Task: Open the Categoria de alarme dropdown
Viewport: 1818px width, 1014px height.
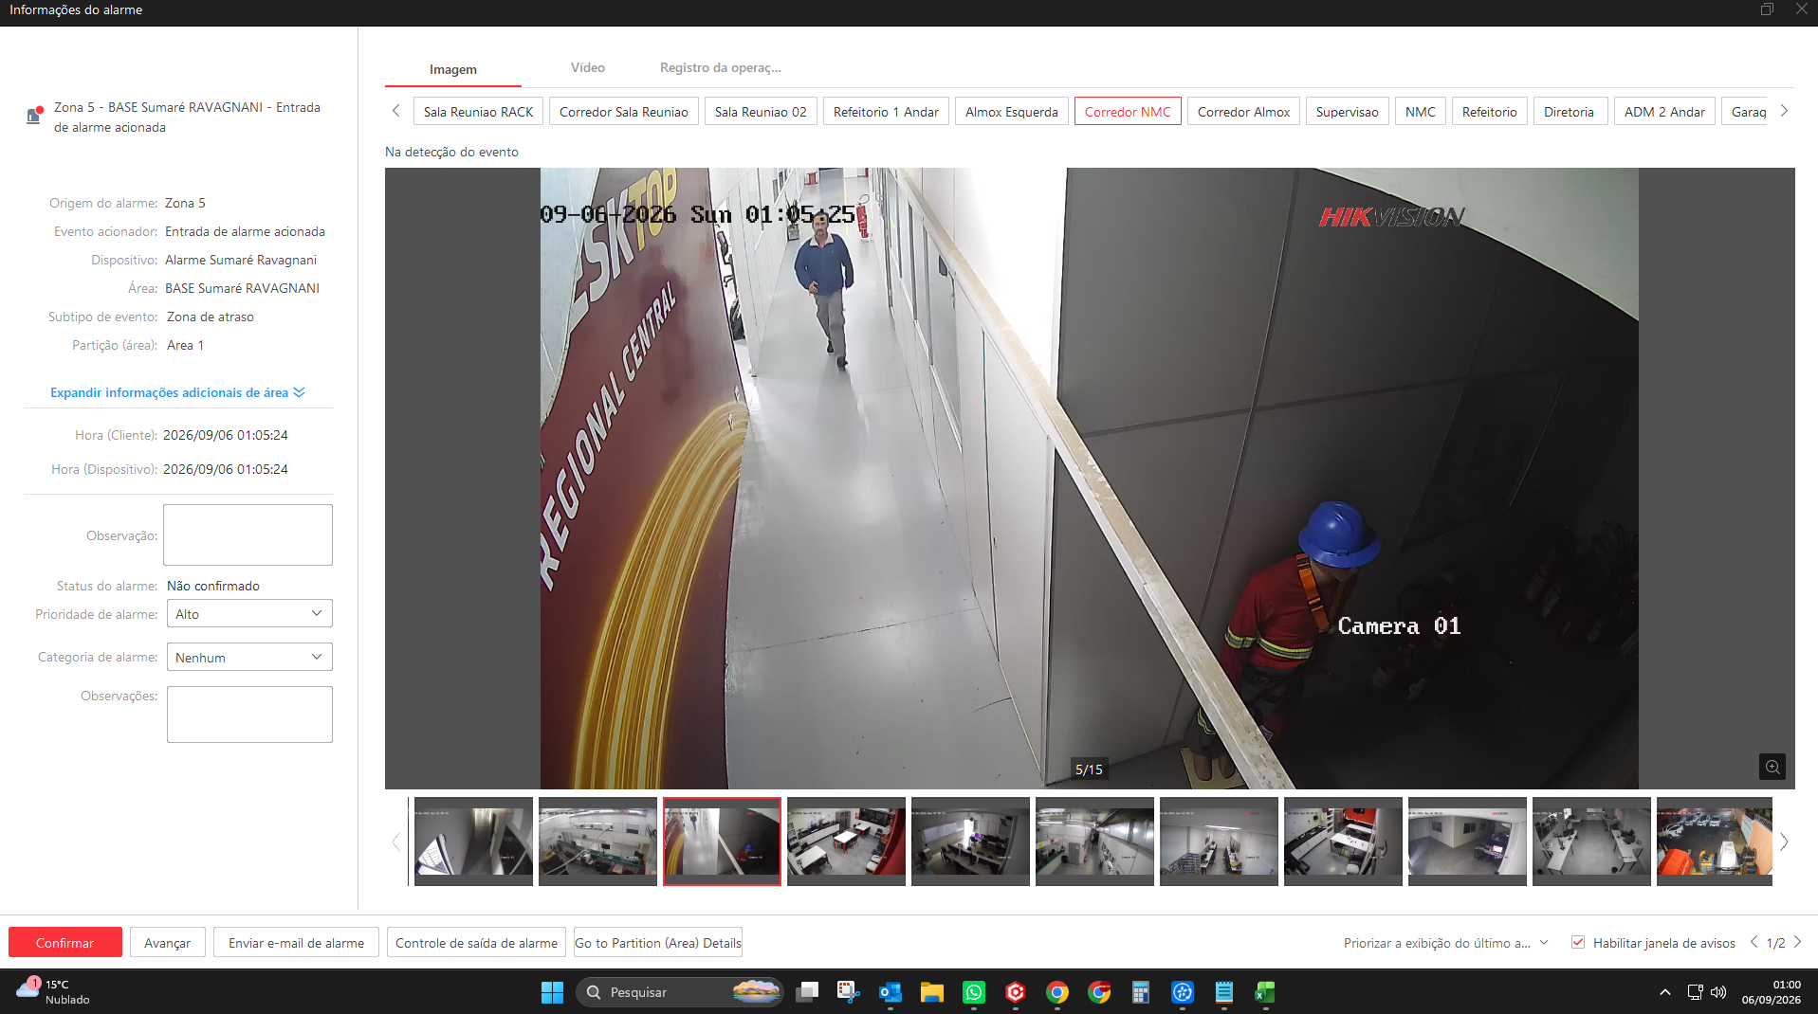Action: coord(249,657)
